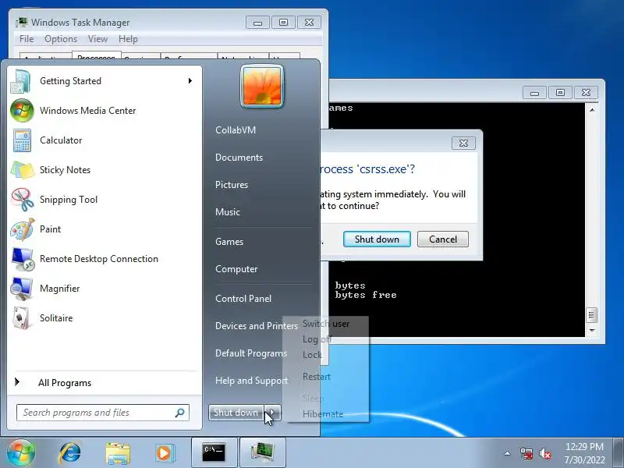Viewport: 624px width, 468px height.
Task: Show hidden tray icons arrow
Action: point(508,453)
